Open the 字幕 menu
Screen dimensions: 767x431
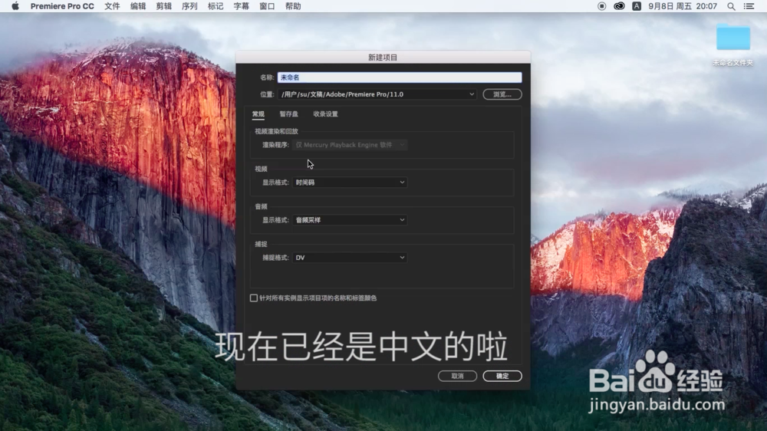click(x=241, y=6)
